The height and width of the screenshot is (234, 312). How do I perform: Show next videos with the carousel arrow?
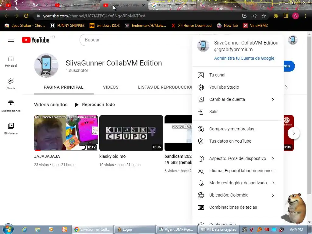coord(293,133)
